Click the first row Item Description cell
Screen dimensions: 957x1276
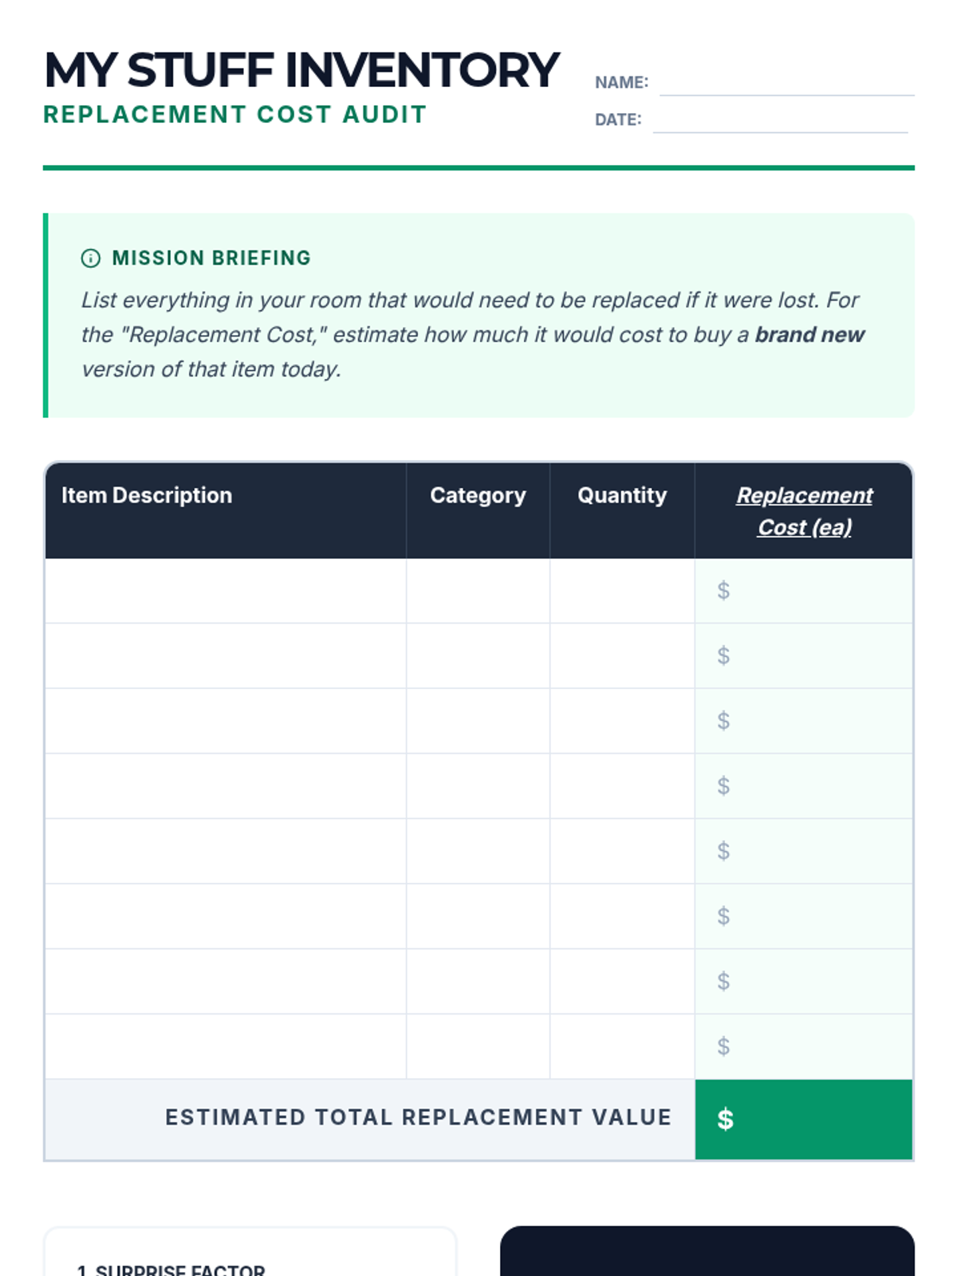pos(226,591)
